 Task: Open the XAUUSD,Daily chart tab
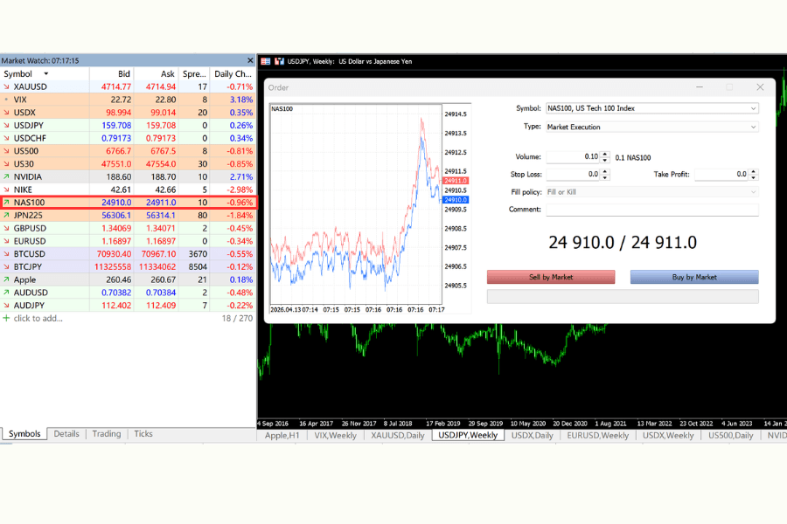pos(397,435)
